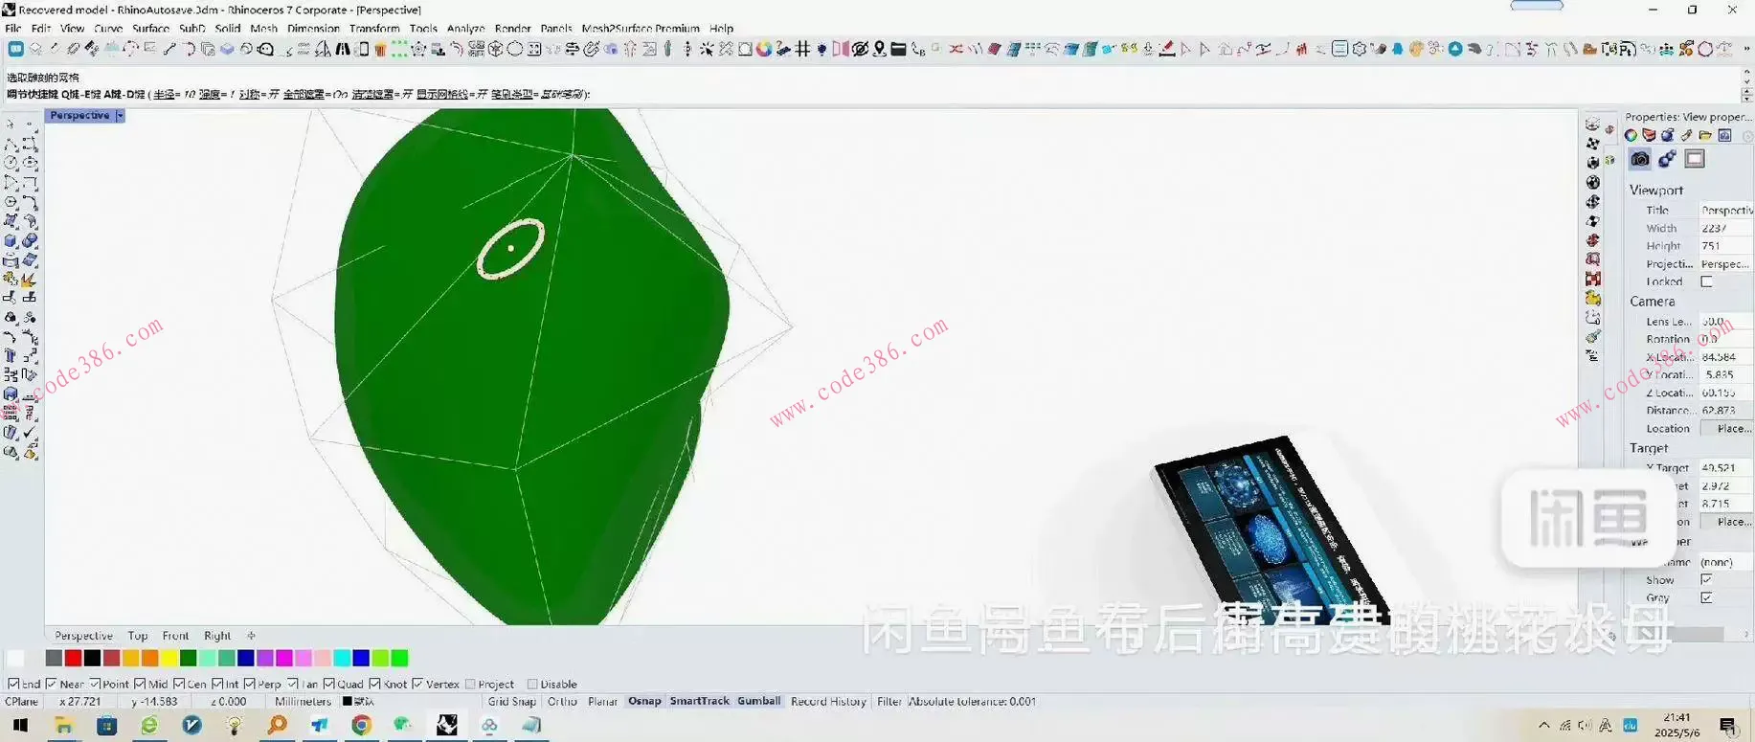Open the Millimeters units dropdown in status bar
The width and height of the screenshot is (1755, 742).
(x=303, y=702)
